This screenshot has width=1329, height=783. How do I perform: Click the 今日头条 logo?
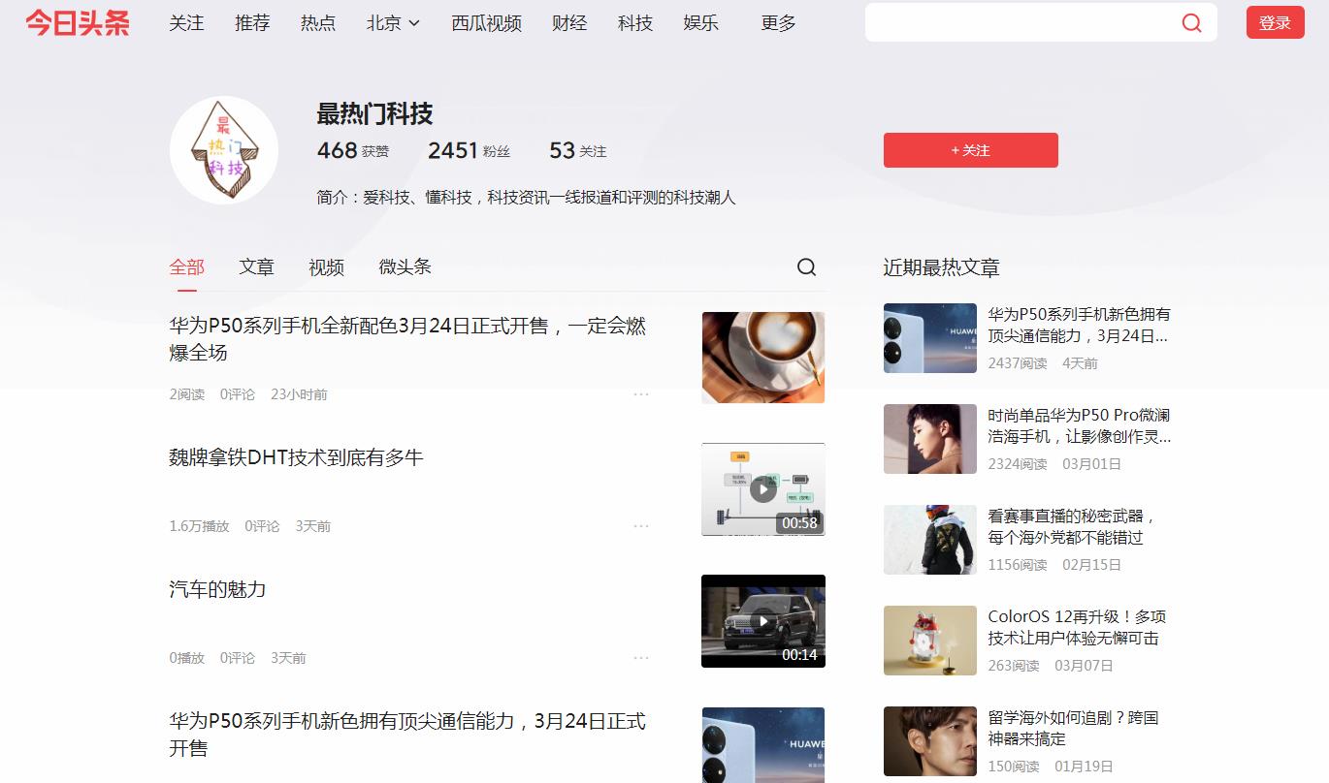pyautogui.click(x=78, y=23)
